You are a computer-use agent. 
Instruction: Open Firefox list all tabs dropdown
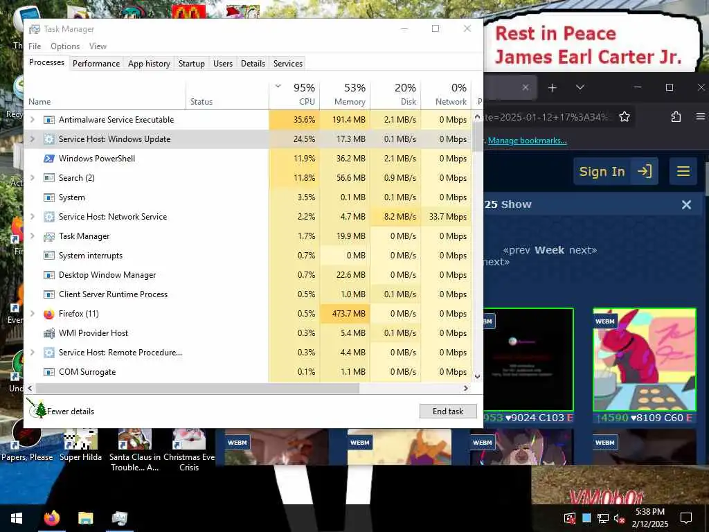580,88
